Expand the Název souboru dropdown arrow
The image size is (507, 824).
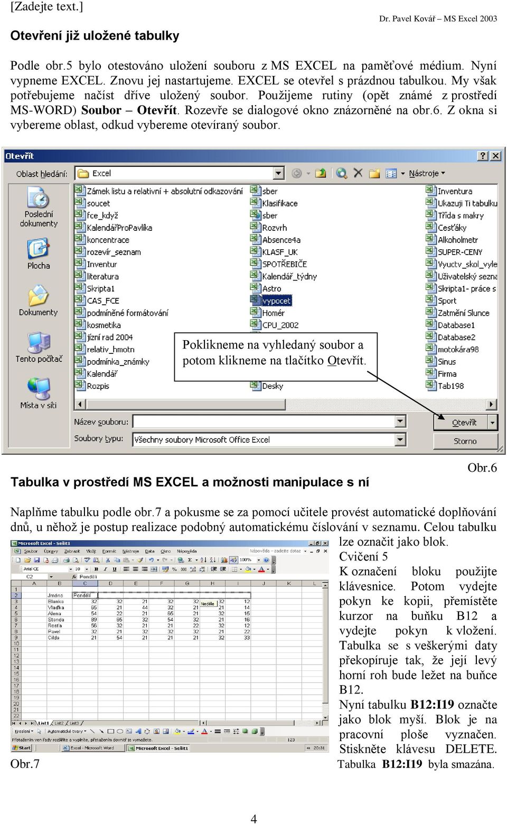coord(400,421)
